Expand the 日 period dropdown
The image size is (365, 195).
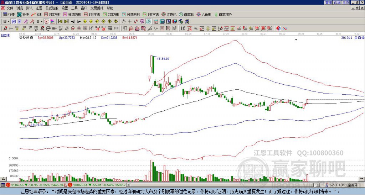pyautogui.click(x=9, y=22)
